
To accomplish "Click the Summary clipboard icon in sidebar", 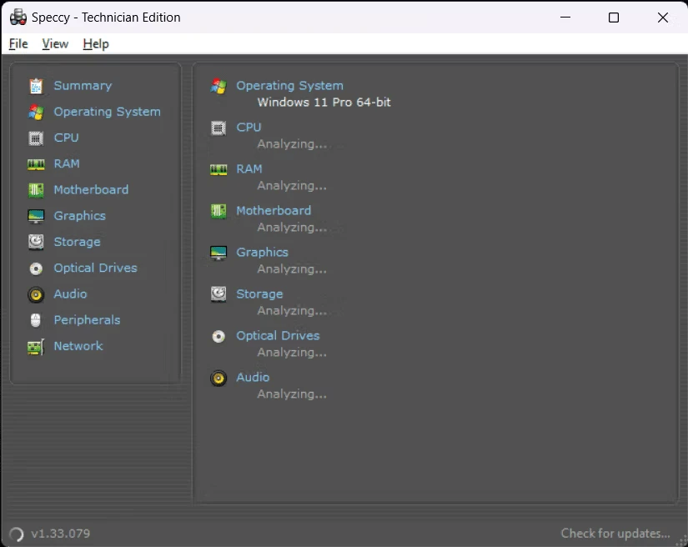I will point(36,86).
